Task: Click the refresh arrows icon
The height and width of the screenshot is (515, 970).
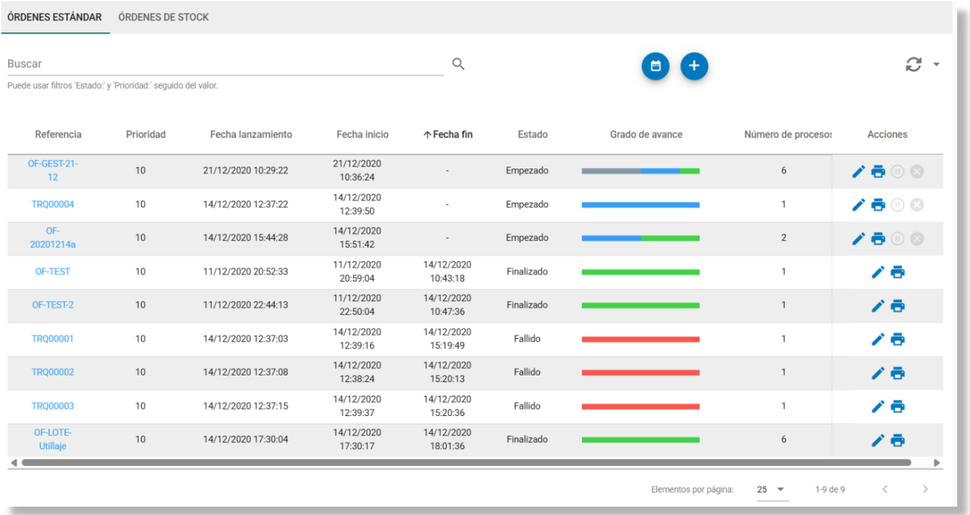Action: (913, 64)
